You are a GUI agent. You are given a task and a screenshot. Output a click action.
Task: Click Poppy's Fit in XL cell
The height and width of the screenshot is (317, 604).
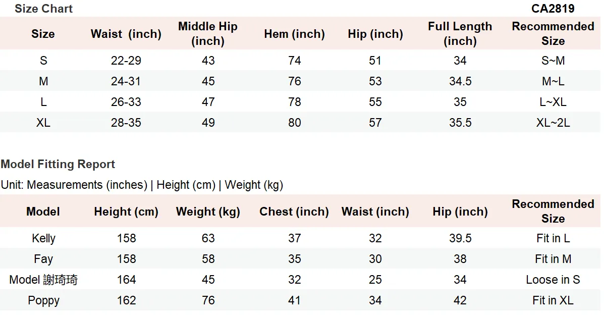553,300
